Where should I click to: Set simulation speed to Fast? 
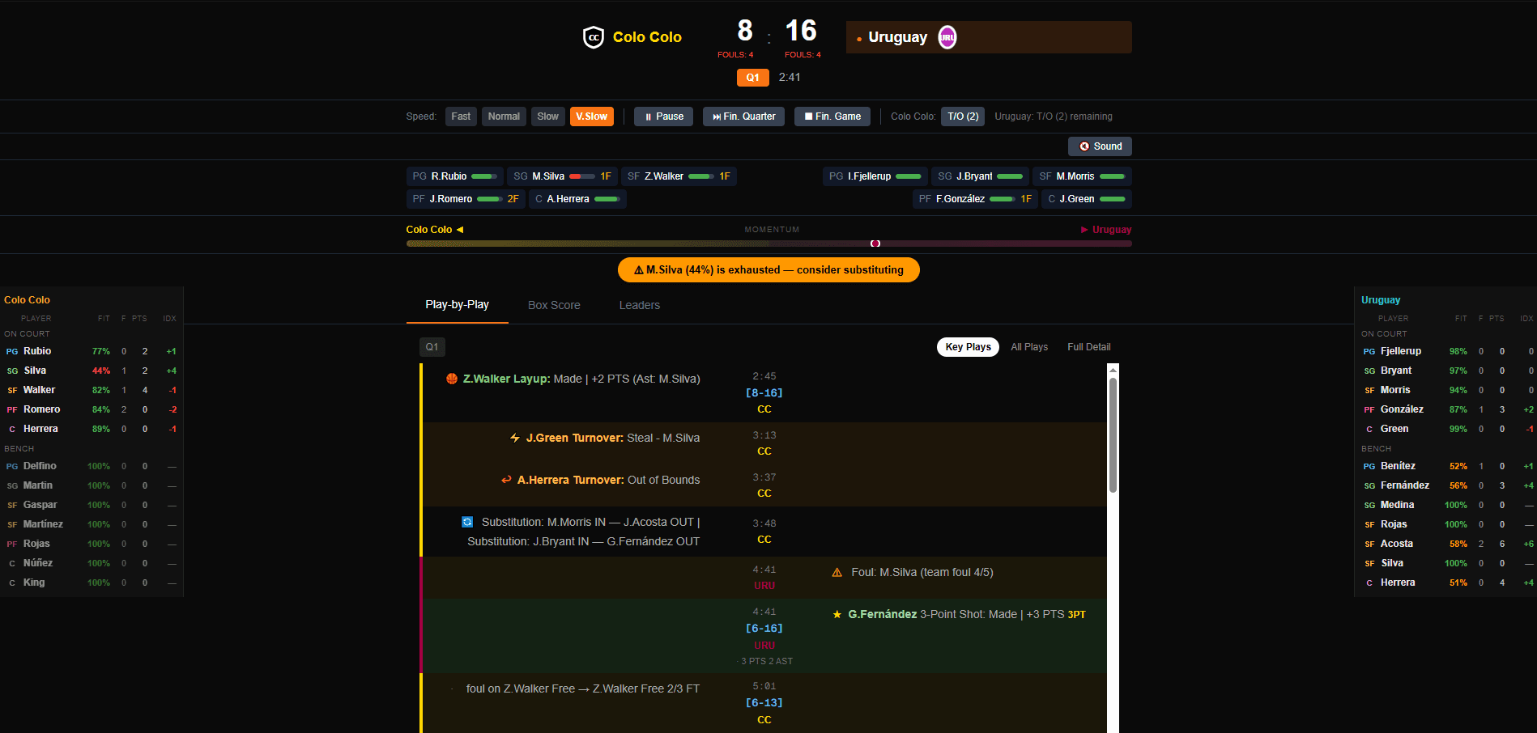461,117
